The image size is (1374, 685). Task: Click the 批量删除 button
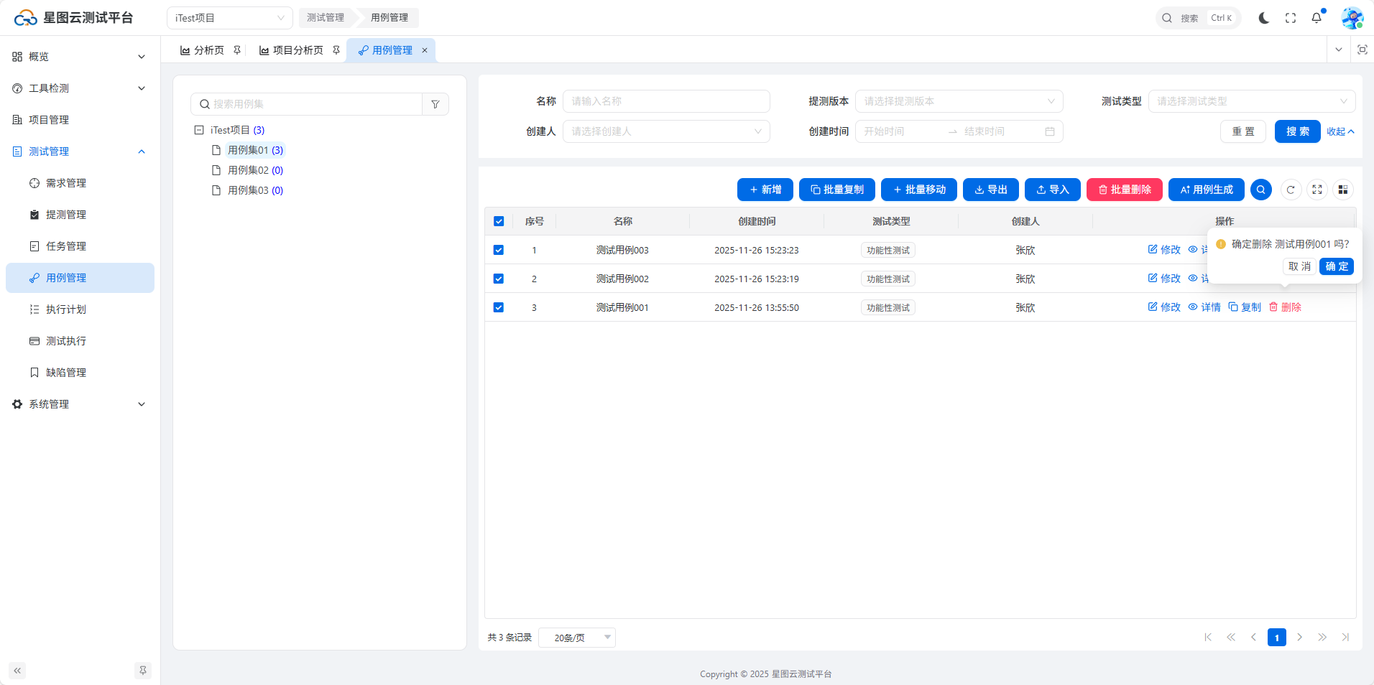coord(1124,190)
